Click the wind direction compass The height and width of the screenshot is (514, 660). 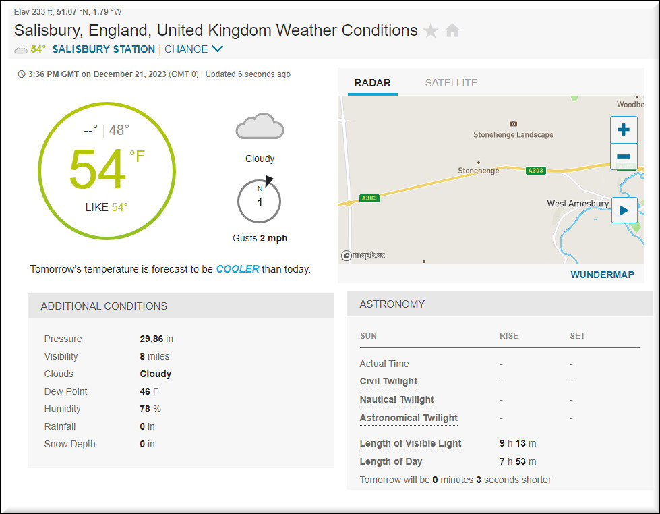260,200
